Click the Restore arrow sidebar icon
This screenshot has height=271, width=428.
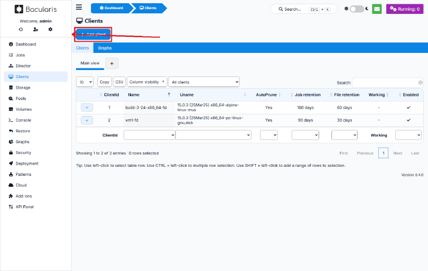11,131
